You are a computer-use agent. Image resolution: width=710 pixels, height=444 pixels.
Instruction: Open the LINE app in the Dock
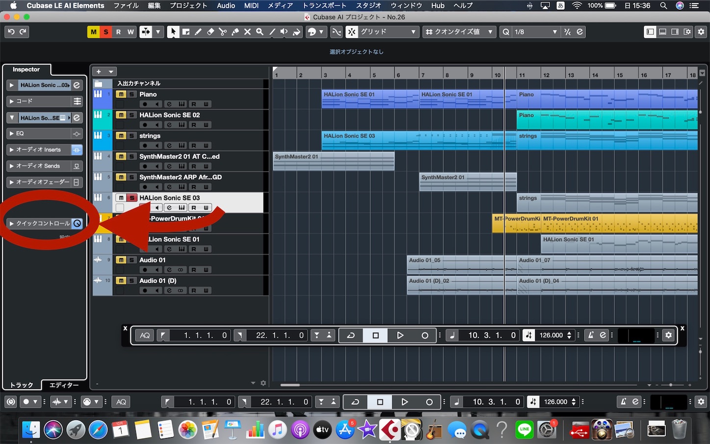coord(525,430)
